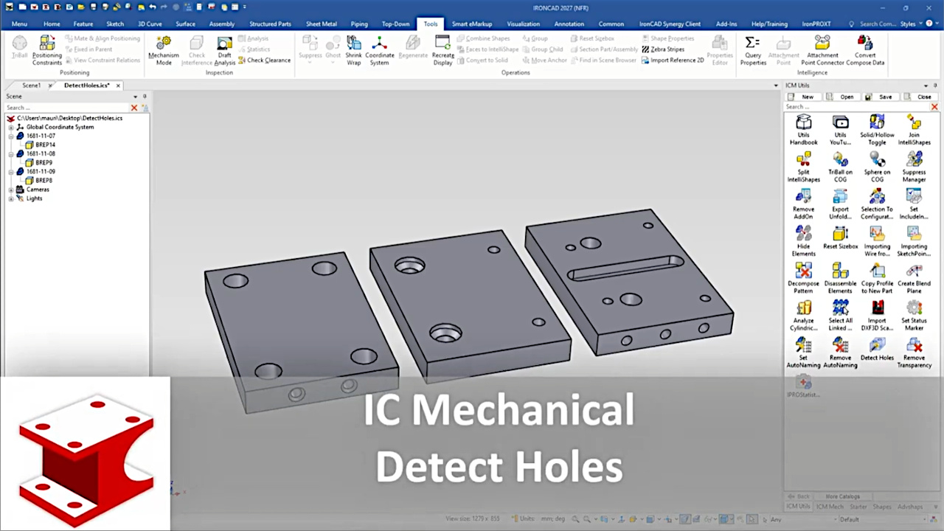Viewport: 944px width, 531px height.
Task: Open the application Menu tab
Action: click(x=19, y=24)
